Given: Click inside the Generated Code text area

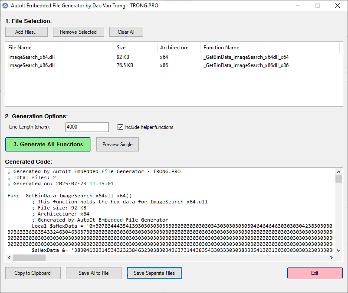Looking at the screenshot, I should [x=170, y=211].
